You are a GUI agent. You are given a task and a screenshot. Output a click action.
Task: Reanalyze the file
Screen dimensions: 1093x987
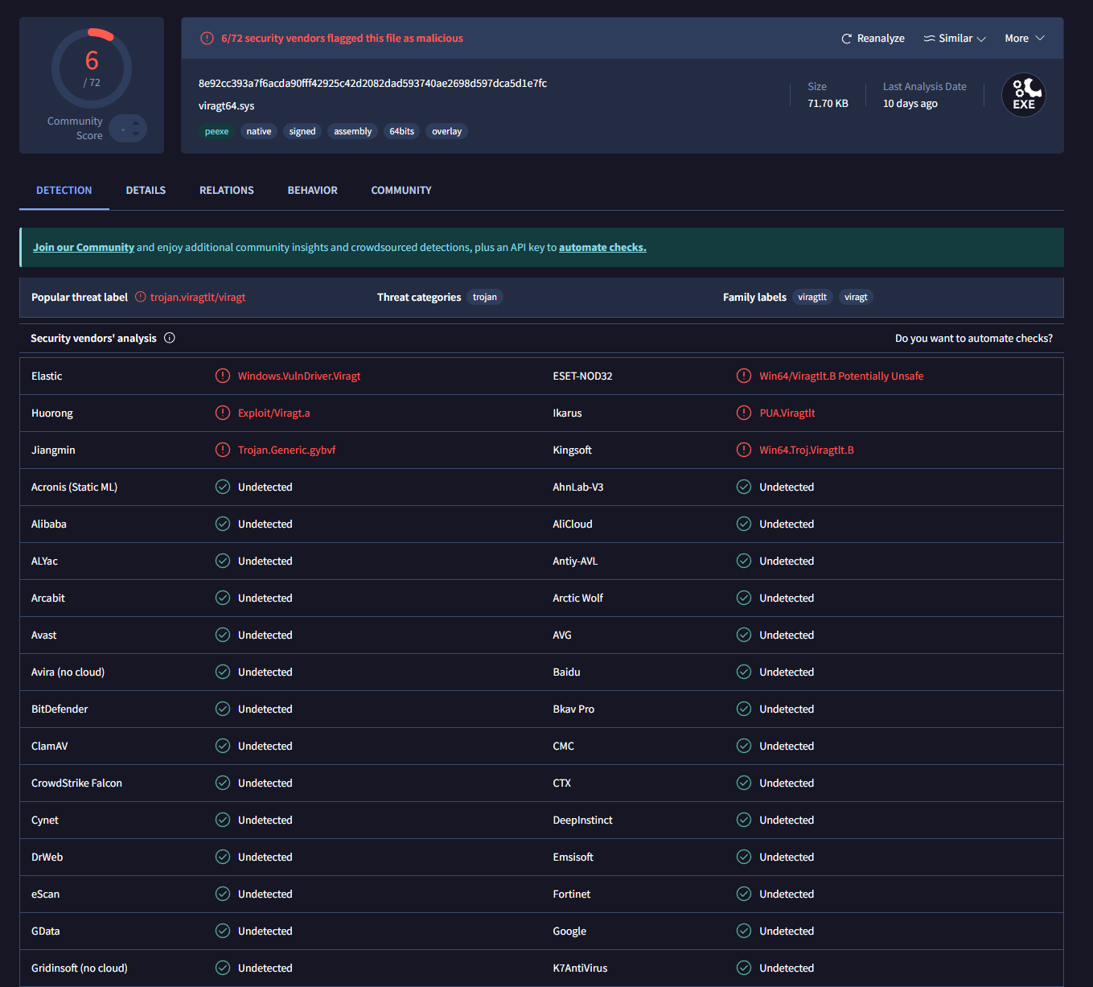873,39
